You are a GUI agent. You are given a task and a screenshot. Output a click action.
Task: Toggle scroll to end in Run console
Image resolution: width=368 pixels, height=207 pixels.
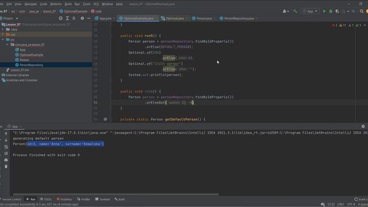tap(6, 154)
